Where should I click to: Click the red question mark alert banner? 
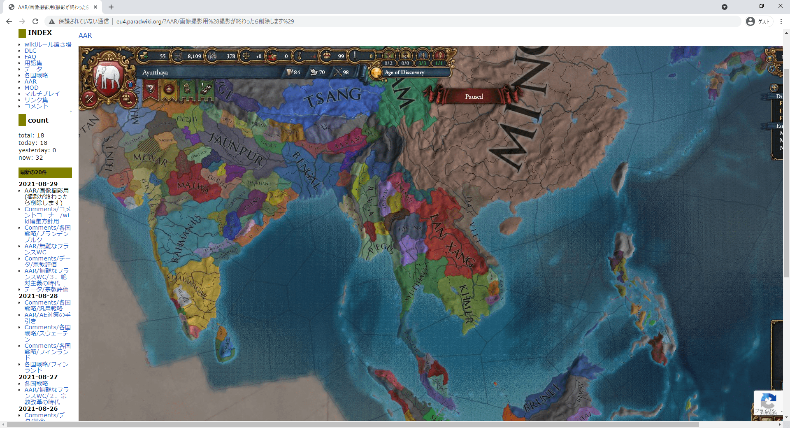(x=151, y=89)
